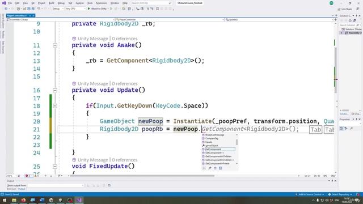Click the Attach to Unity button

tap(97, 8)
